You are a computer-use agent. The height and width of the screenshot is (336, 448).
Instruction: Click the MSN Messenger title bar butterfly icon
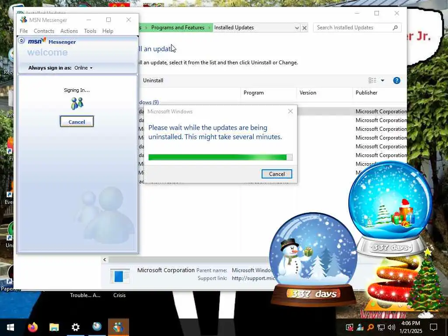pyautogui.click(x=24, y=20)
